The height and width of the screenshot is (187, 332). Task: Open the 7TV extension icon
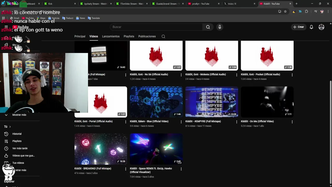(x=300, y=11)
